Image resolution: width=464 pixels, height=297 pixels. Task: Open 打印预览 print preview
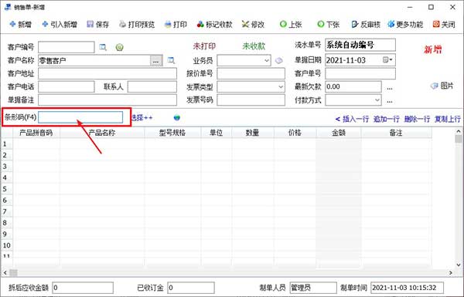click(137, 24)
